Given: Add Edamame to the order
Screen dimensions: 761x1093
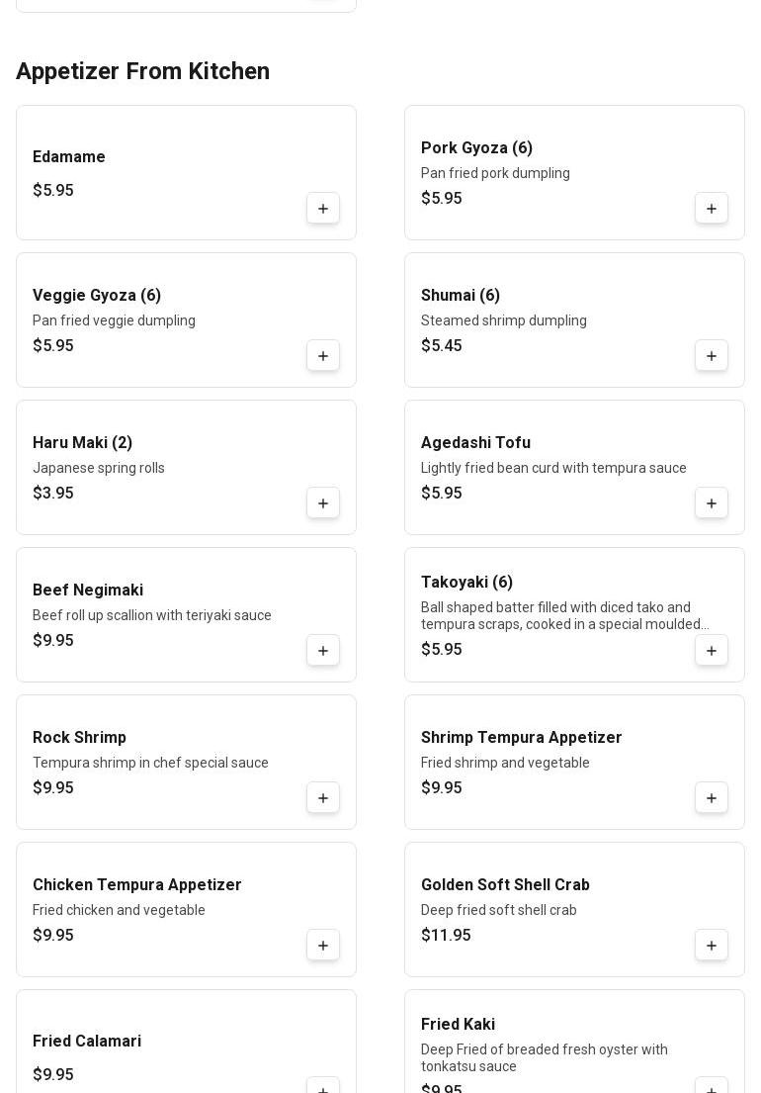Looking at the screenshot, I should point(323,209).
